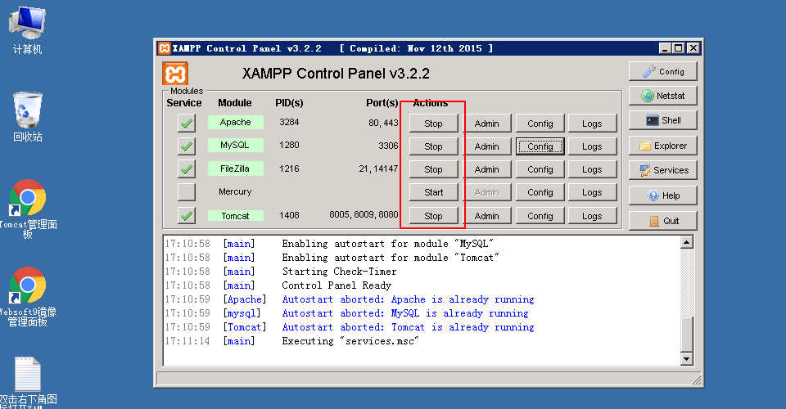Image resolution: width=786 pixels, height=409 pixels.
Task: Click the Help question mark button
Action: 663,196
